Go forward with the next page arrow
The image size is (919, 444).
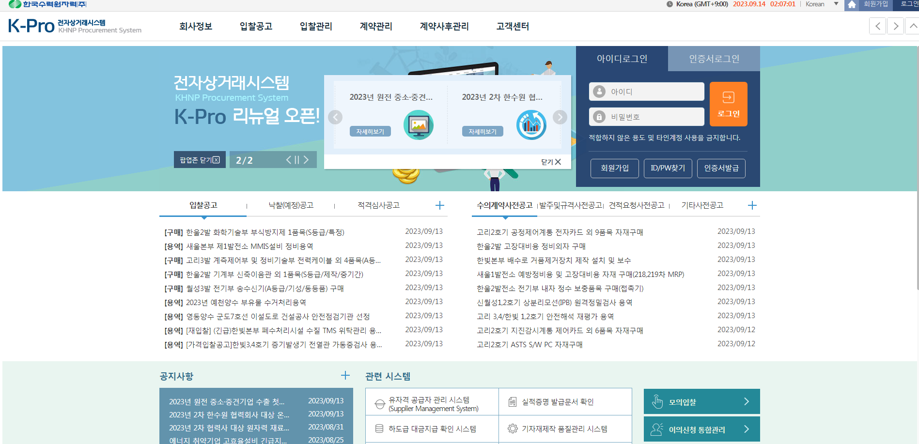pyautogui.click(x=896, y=26)
